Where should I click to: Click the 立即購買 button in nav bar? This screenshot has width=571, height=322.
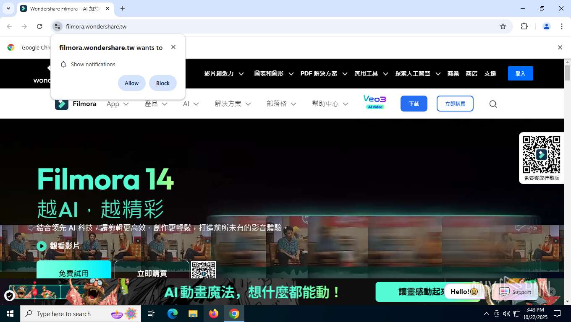point(455,104)
